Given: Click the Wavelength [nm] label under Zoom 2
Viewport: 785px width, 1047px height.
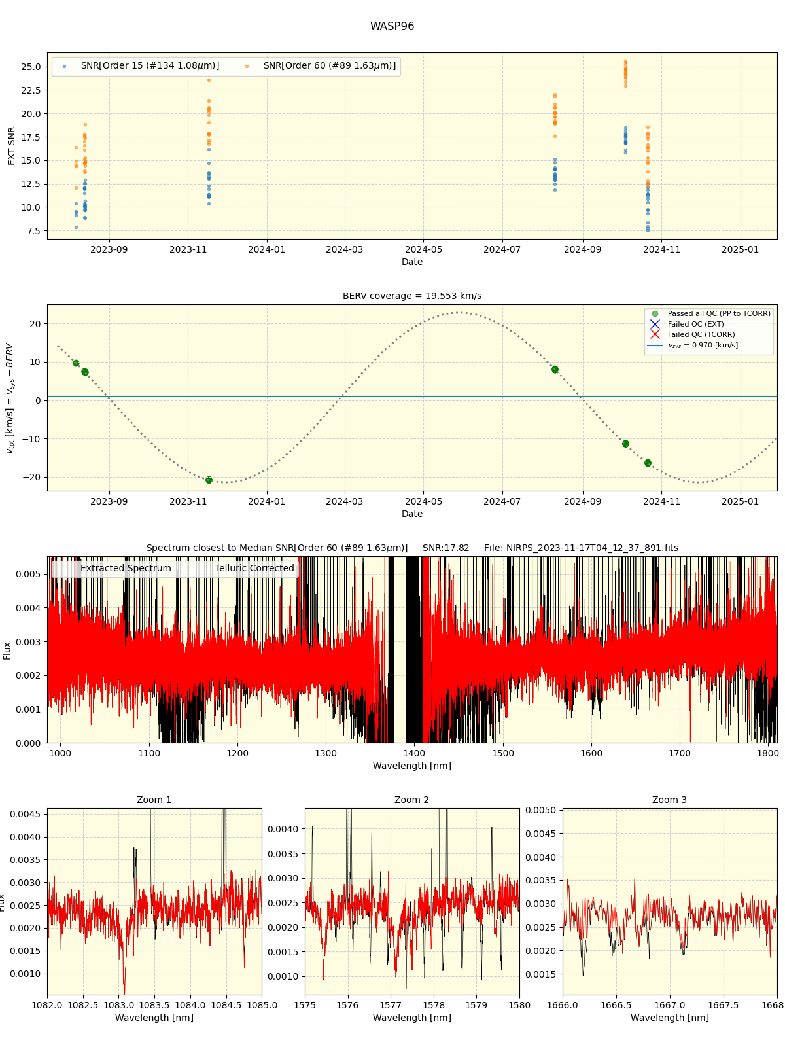Looking at the screenshot, I should [412, 1018].
